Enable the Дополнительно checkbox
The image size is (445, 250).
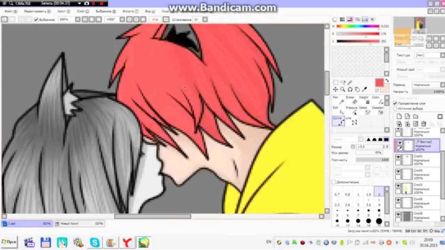pyautogui.click(x=334, y=182)
